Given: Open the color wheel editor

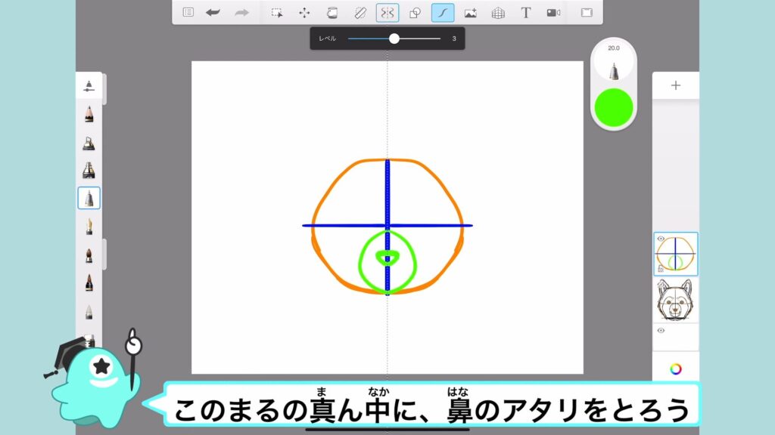Looking at the screenshot, I should click(676, 369).
